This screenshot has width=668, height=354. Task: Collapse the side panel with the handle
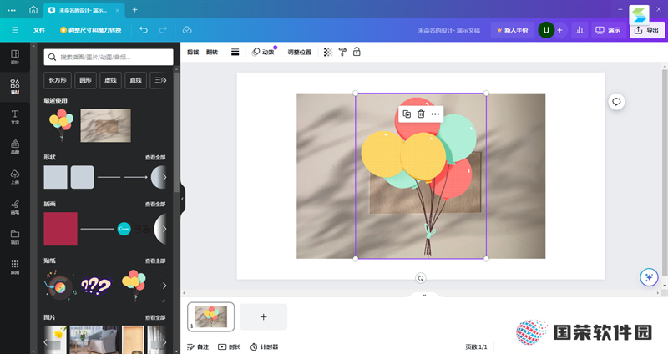click(182, 199)
